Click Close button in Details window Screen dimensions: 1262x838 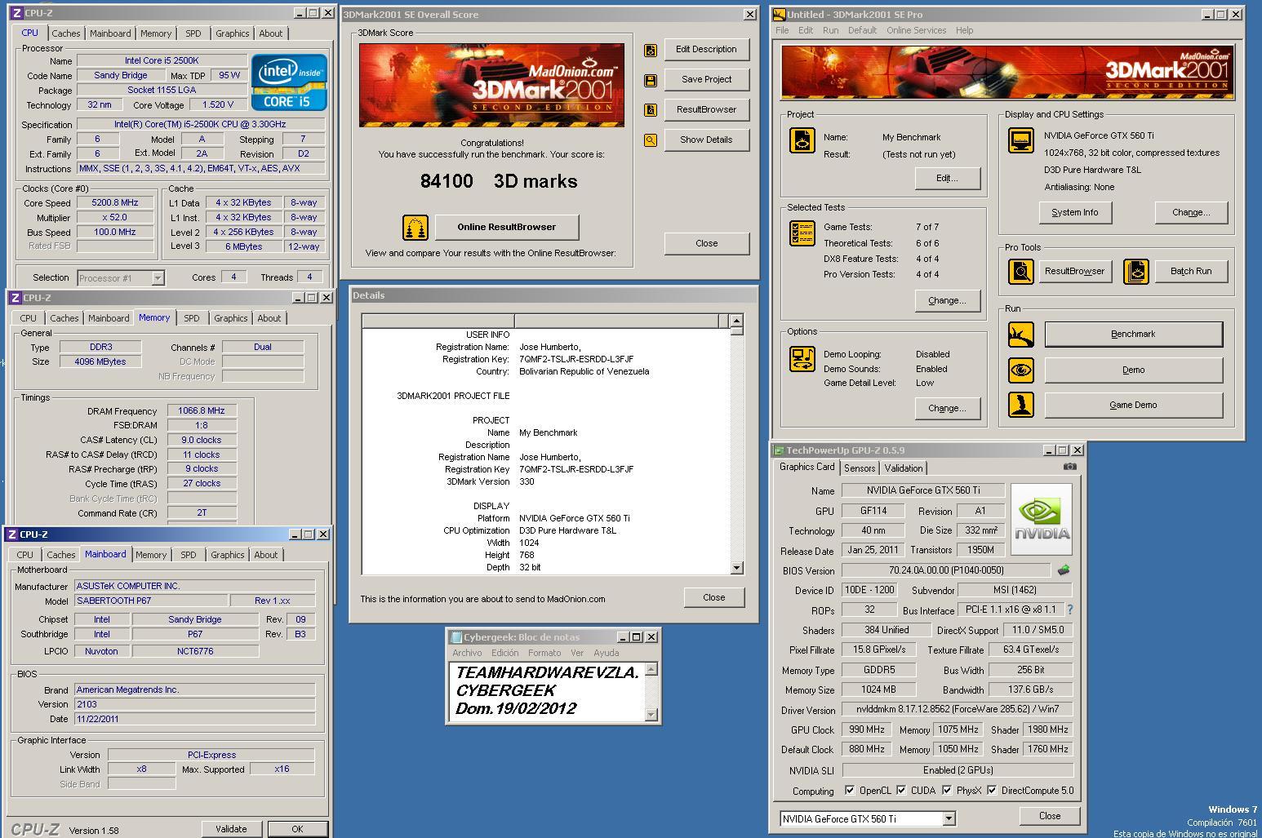714,597
